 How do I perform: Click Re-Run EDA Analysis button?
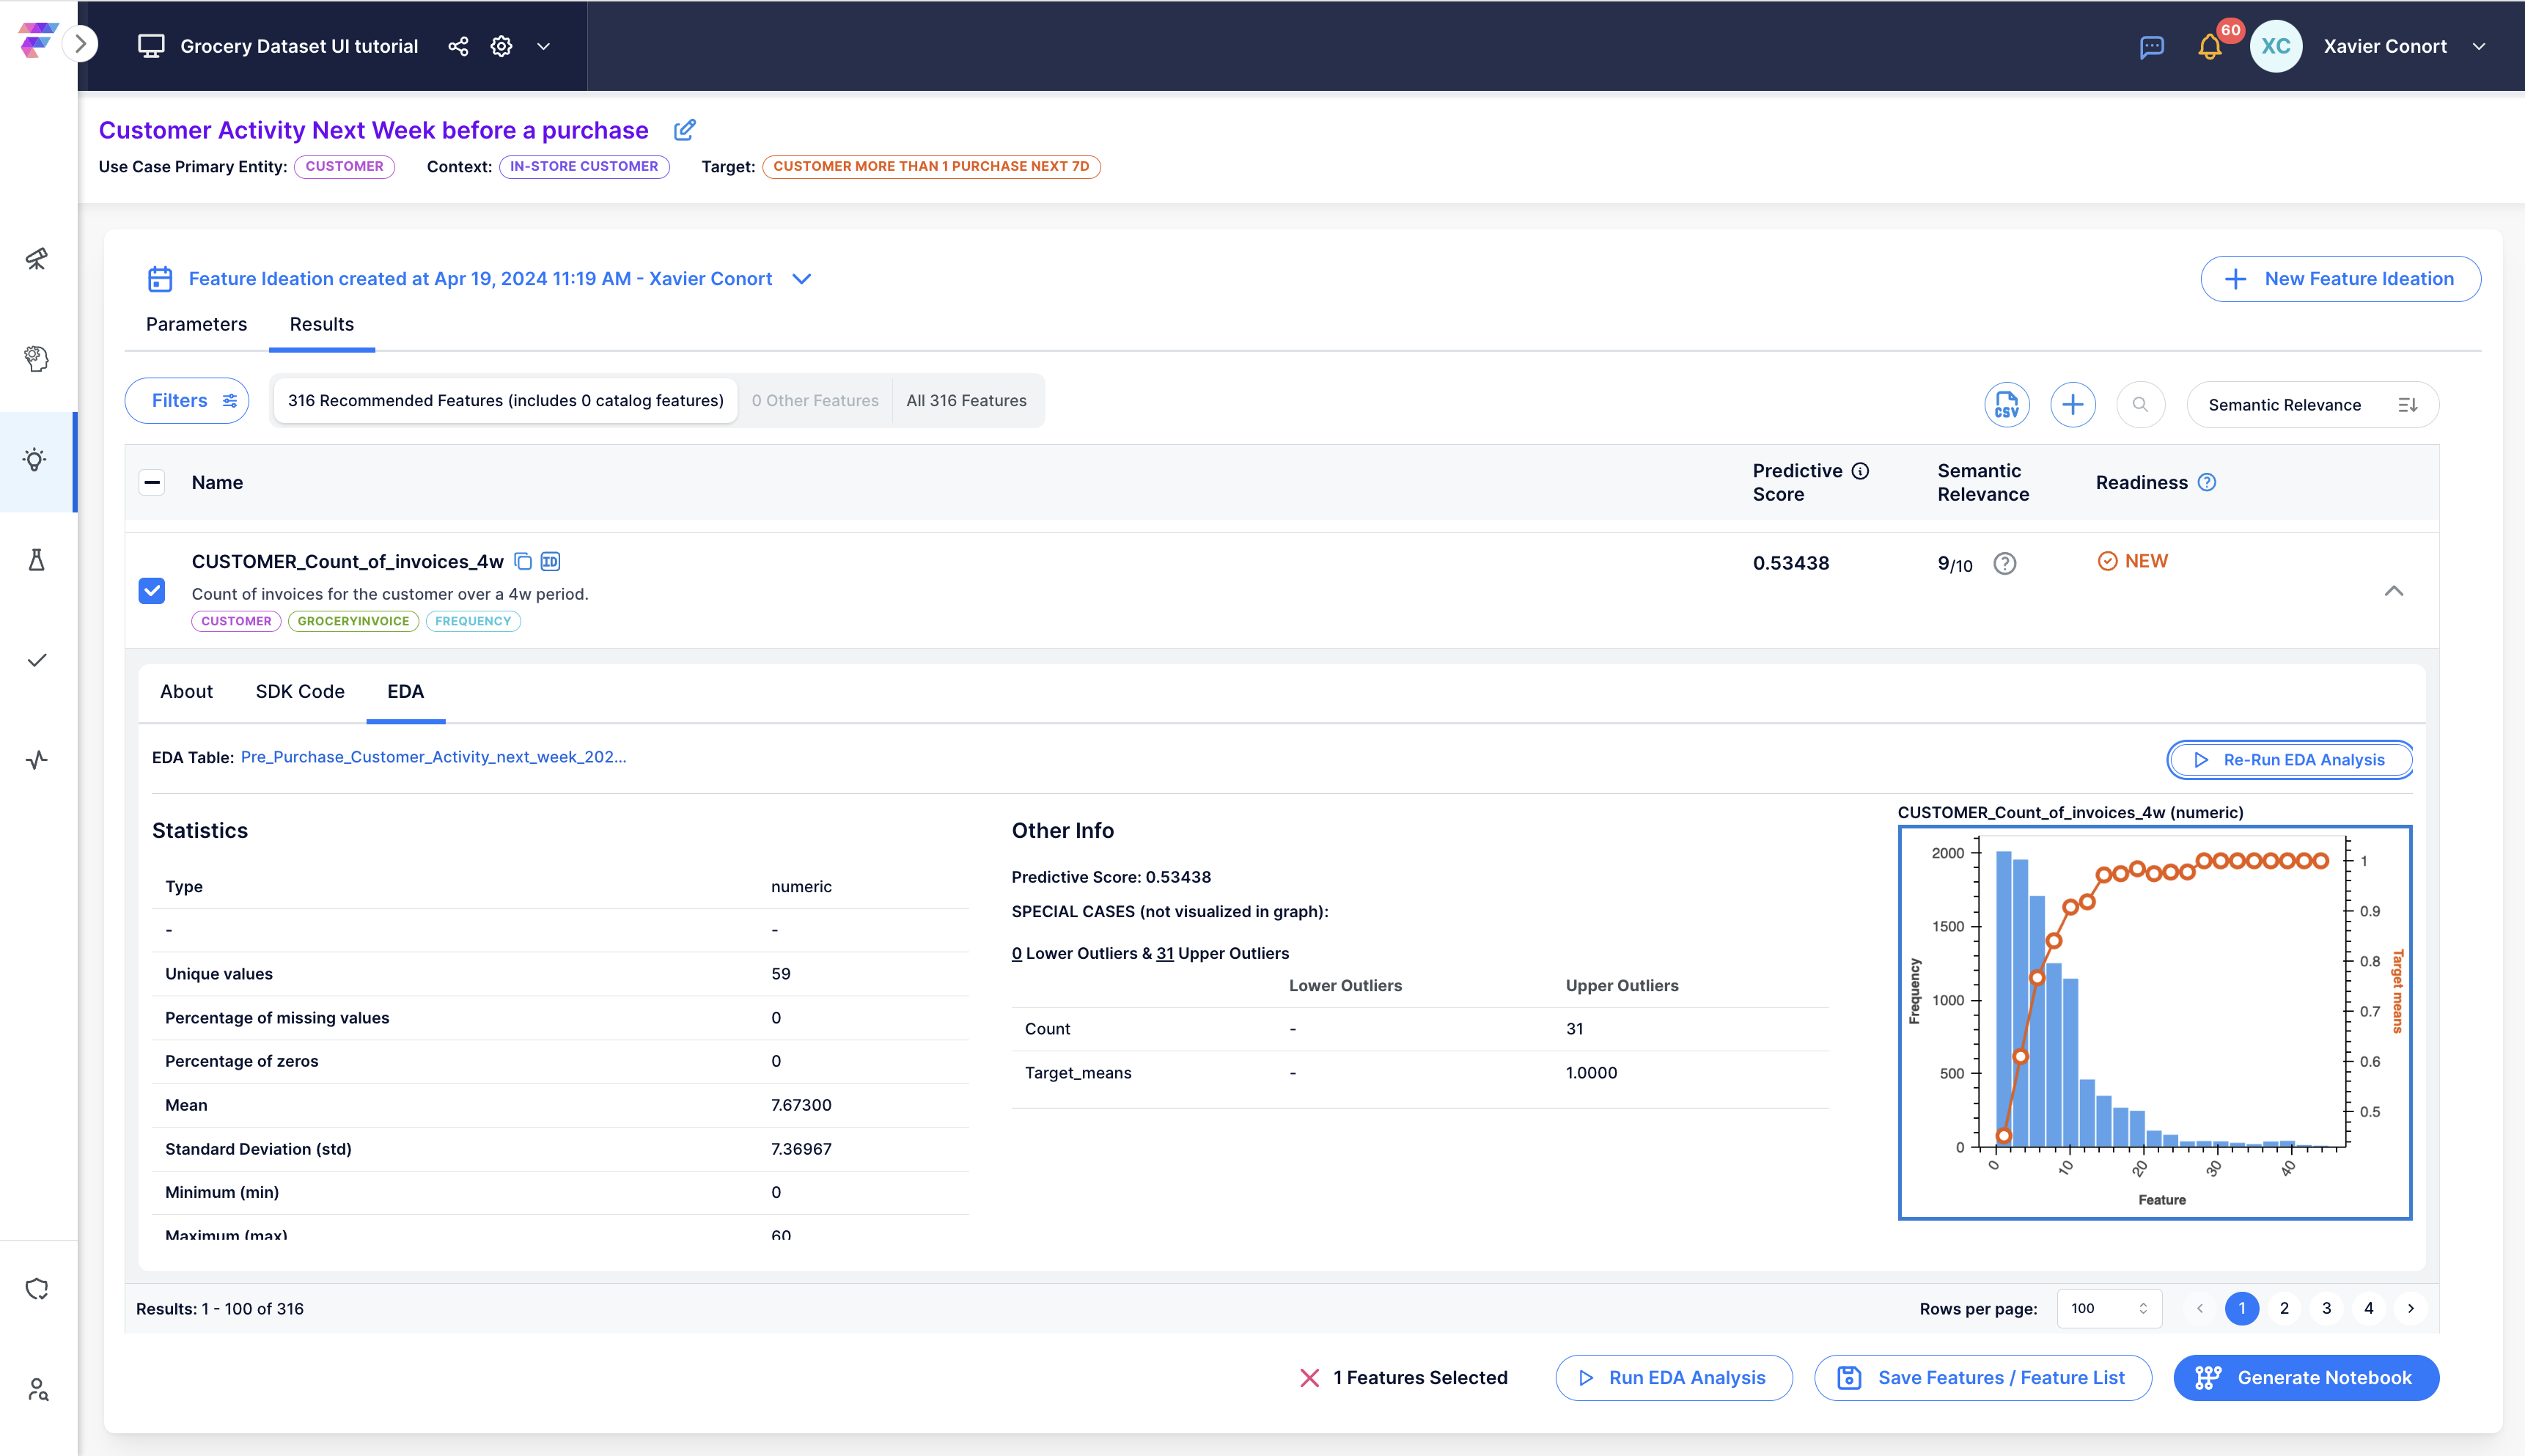(2290, 760)
